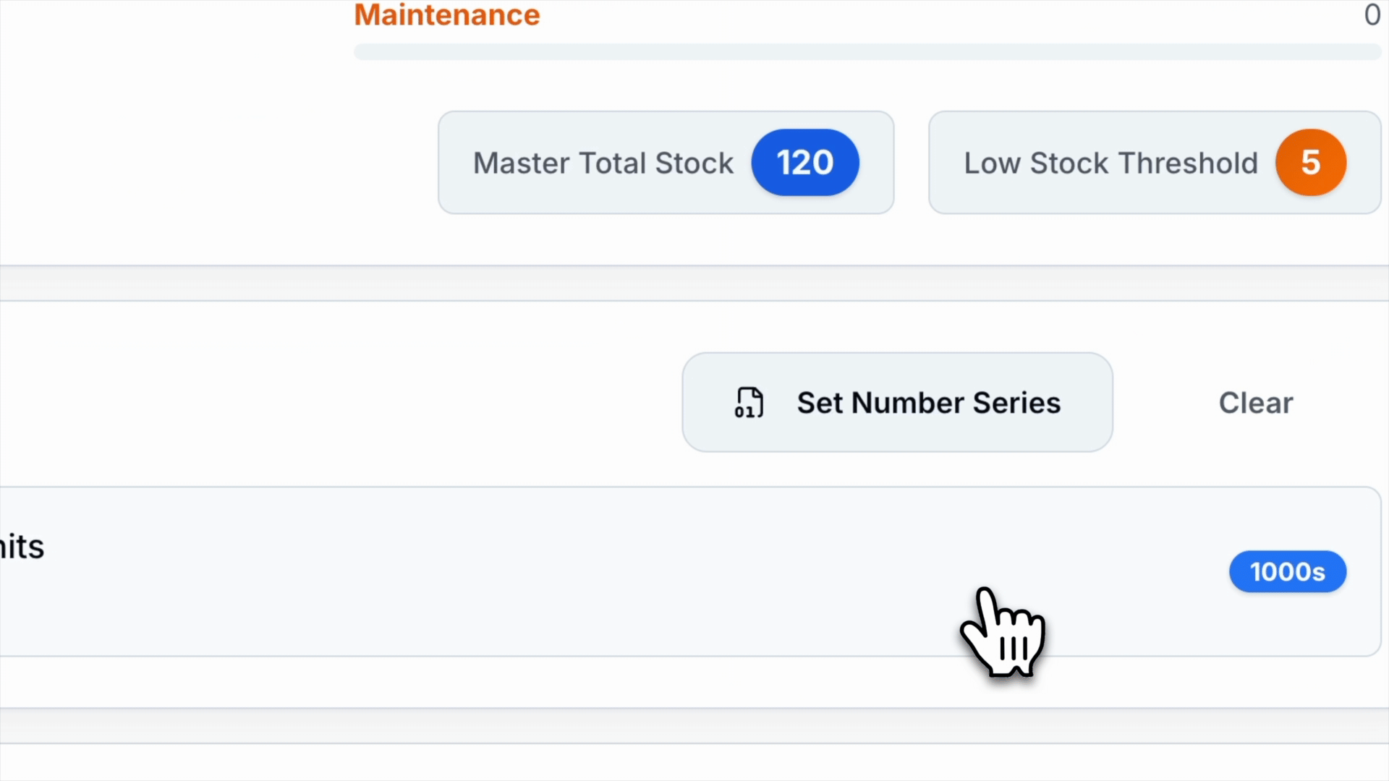Click the Low Stock Threshold card's left padding
Image resolution: width=1389 pixels, height=781 pixels.
coord(946,163)
